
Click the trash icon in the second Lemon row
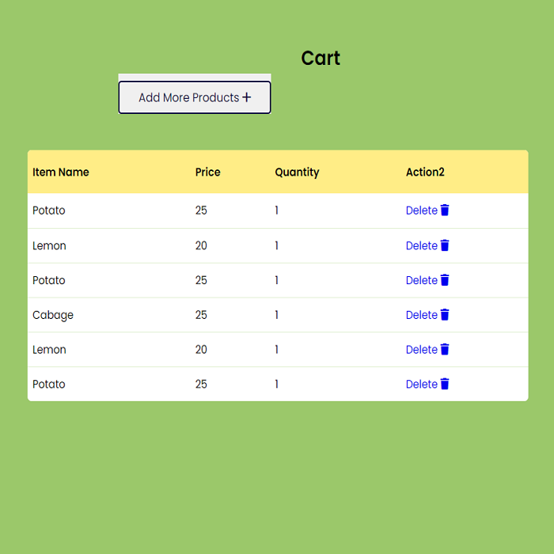445,350
